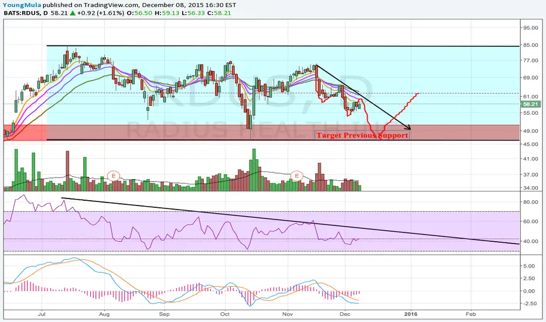The height and width of the screenshot is (322, 546).
Task: Click the 55.00 price axis label
Action: pyautogui.click(x=531, y=113)
